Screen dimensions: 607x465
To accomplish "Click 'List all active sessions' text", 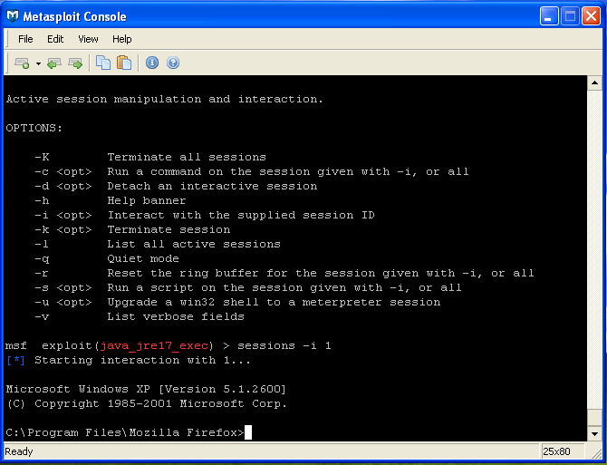I will tap(194, 244).
